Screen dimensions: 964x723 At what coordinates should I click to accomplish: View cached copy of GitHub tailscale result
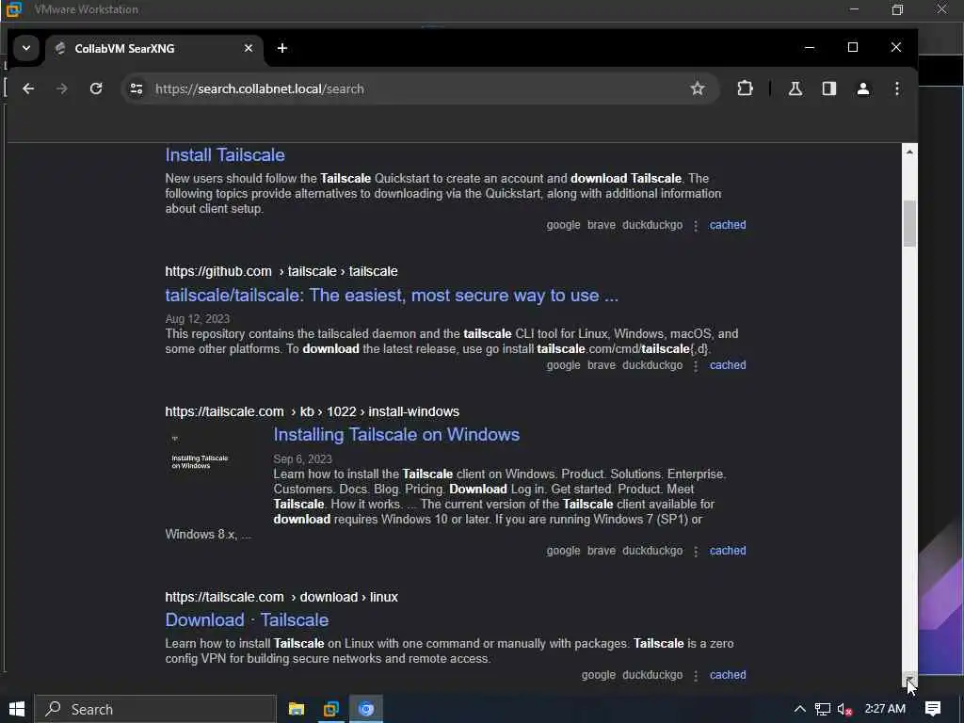728,365
